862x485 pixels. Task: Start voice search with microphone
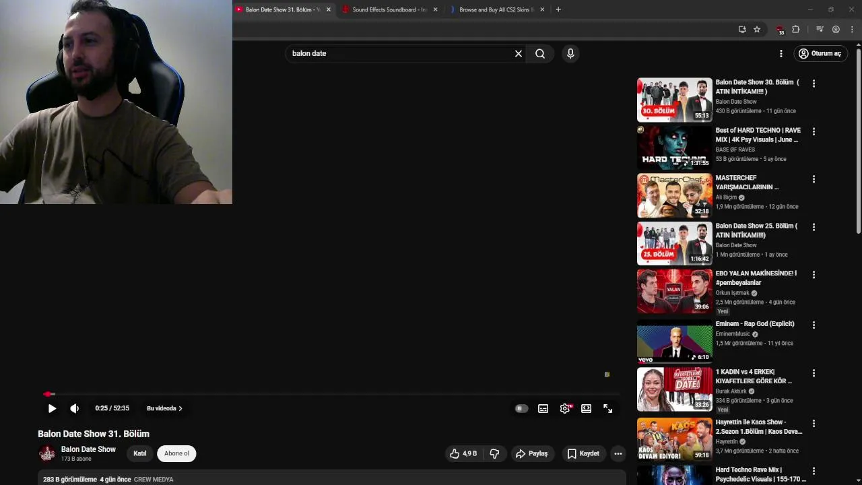[x=570, y=53]
